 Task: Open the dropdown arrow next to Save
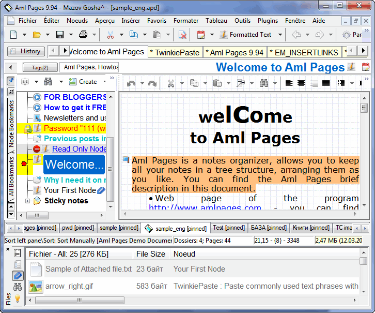coord(71,35)
